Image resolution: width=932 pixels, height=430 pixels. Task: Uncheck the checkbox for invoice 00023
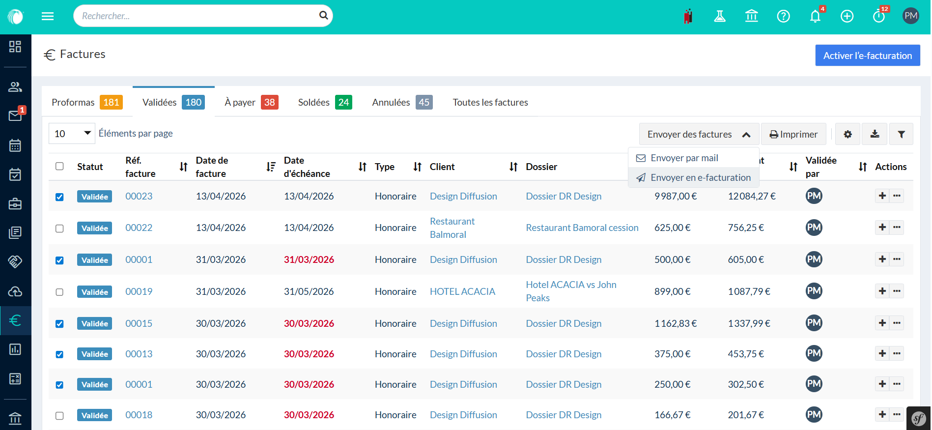(x=59, y=197)
